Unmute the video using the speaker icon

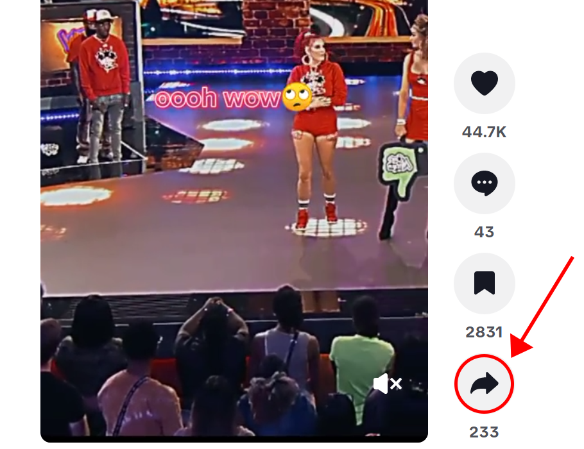[388, 384]
